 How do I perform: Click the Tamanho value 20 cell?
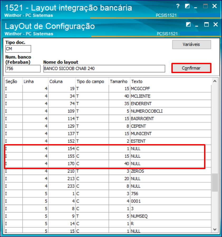click(x=119, y=179)
